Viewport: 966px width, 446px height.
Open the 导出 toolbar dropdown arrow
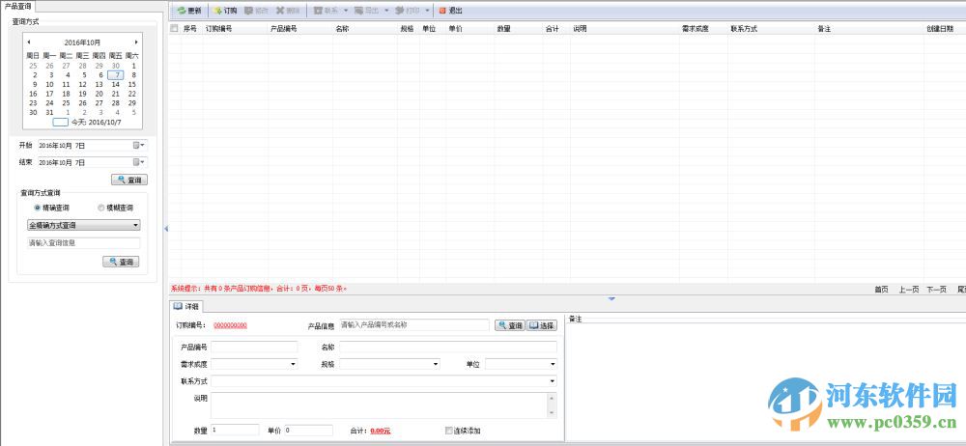[x=386, y=11]
